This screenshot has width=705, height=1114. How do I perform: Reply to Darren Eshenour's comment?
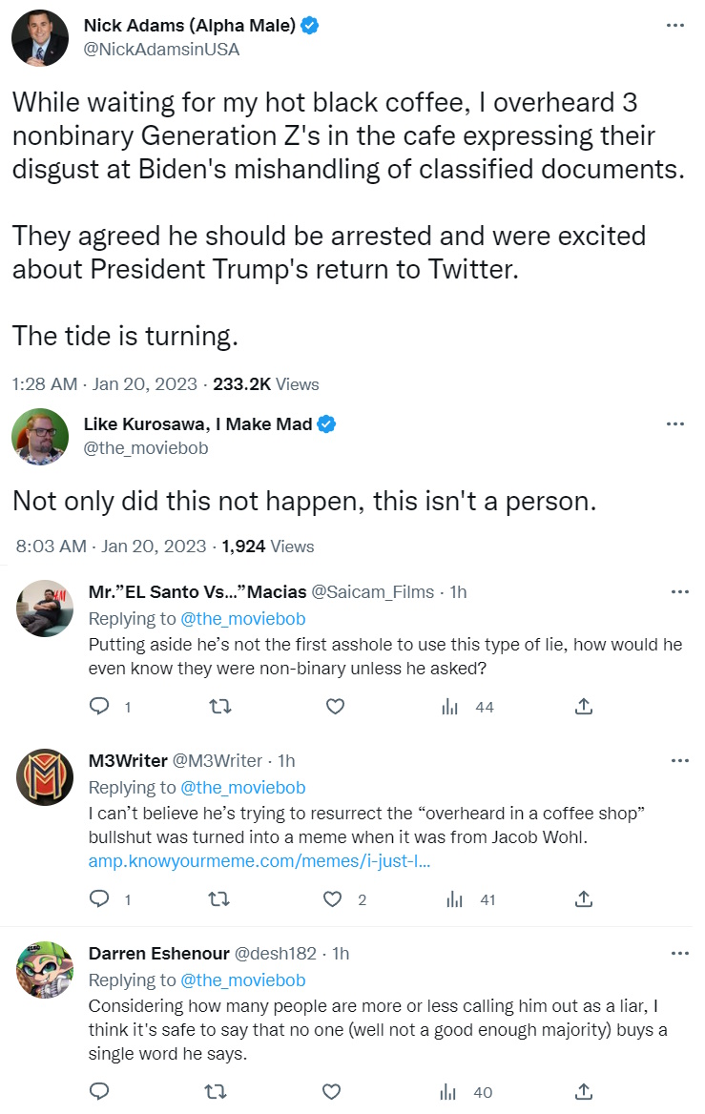99,1091
